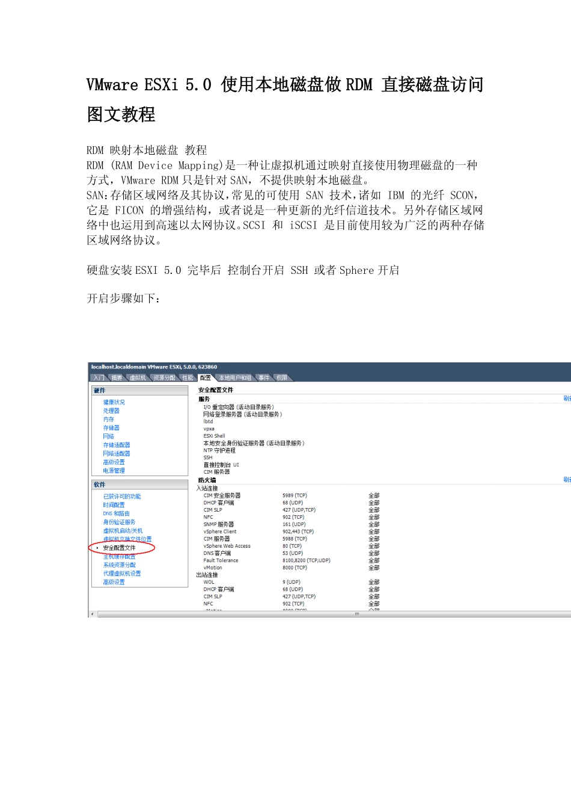Select the CIM 服务器 entry under 服务

pos(216,472)
